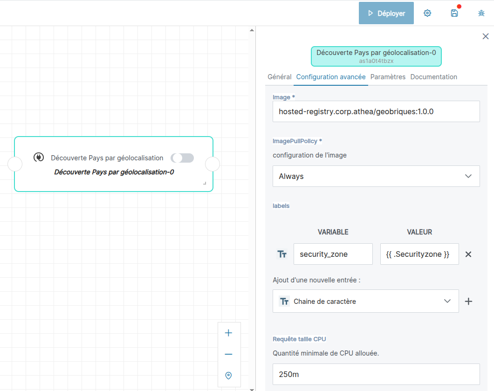
Task: Open the debug bug icon
Action: [x=481, y=13]
